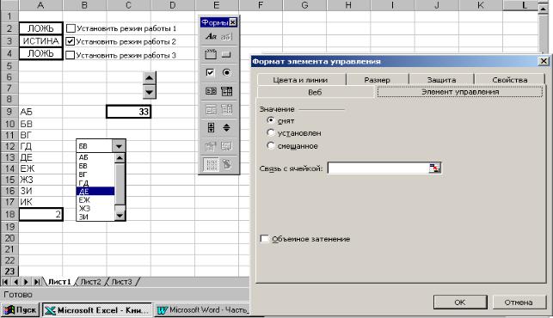Click spinner down arrow on the worksheet
The image size is (553, 318).
point(149,92)
